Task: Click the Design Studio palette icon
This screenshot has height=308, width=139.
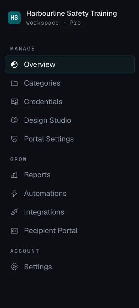Action: point(14,120)
